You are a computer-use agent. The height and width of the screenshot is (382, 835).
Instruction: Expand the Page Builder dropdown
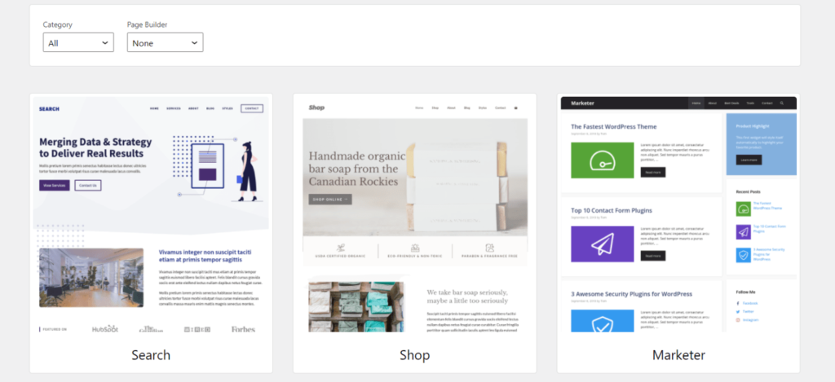point(165,42)
